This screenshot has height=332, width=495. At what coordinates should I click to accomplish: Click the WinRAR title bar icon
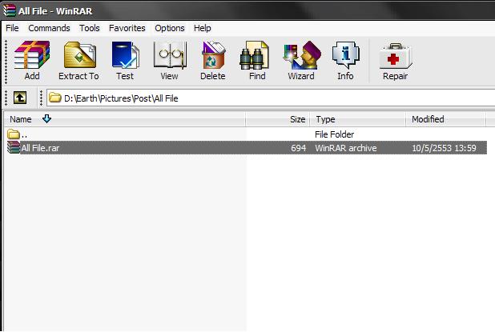[x=9, y=10]
